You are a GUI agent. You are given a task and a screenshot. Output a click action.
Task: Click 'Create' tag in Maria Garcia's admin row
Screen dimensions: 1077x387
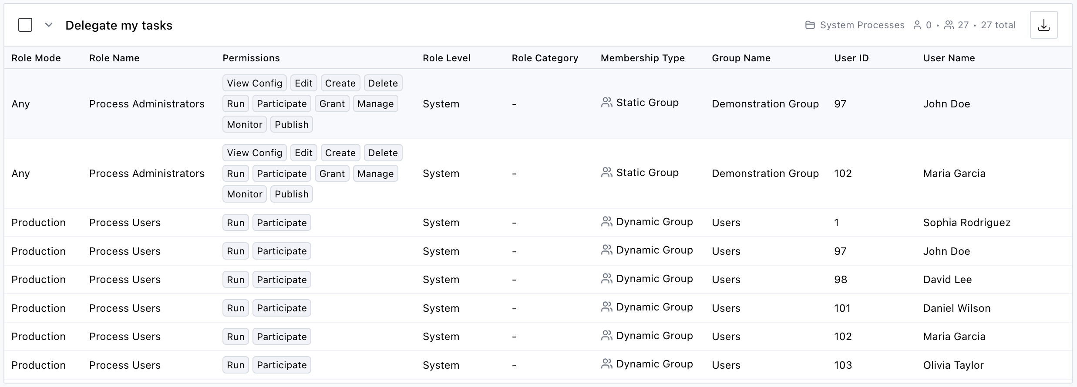click(340, 153)
